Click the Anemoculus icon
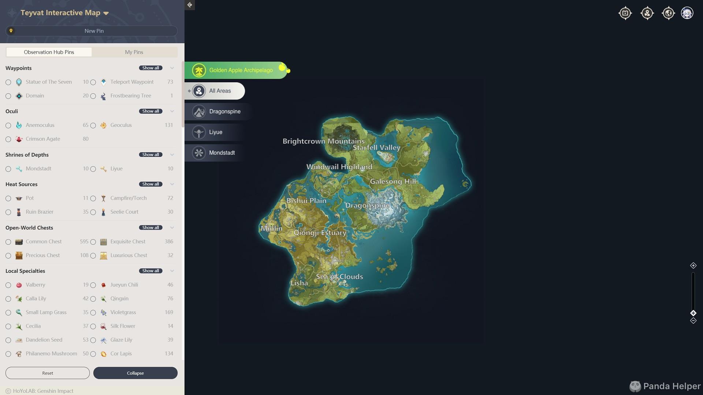The height and width of the screenshot is (395, 703). 19,125
